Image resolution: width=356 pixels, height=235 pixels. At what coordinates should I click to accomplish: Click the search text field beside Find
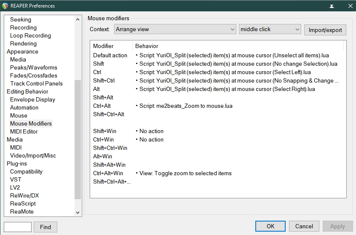[x=18, y=227]
